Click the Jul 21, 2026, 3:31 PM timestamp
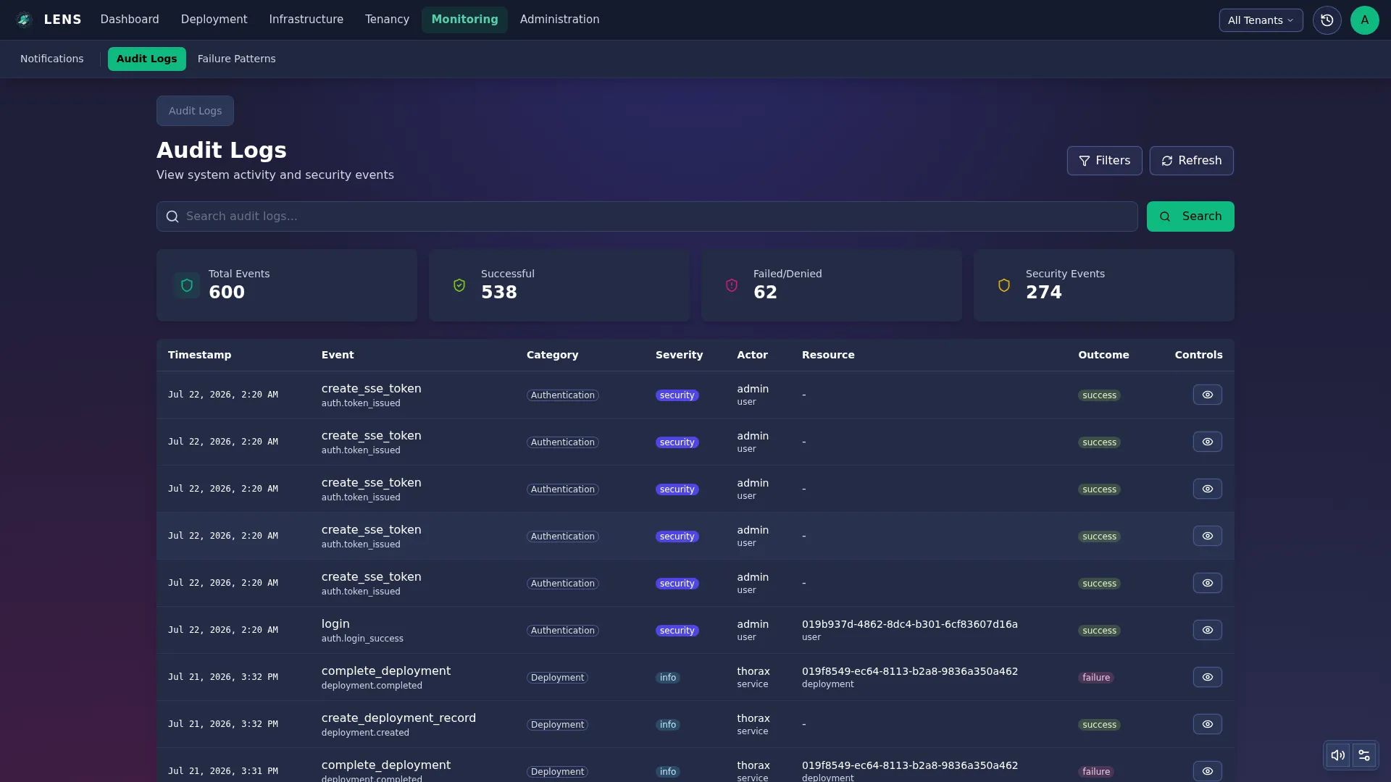 coord(223,771)
